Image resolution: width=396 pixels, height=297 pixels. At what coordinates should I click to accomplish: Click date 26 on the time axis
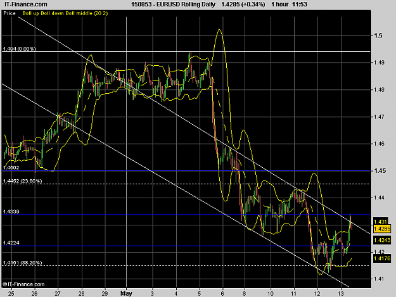[x=35, y=293]
